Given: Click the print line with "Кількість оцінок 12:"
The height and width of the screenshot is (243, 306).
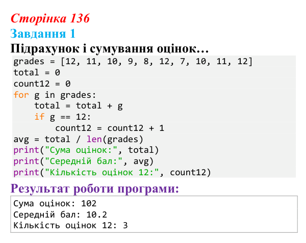Looking at the screenshot, I should [112, 173].
